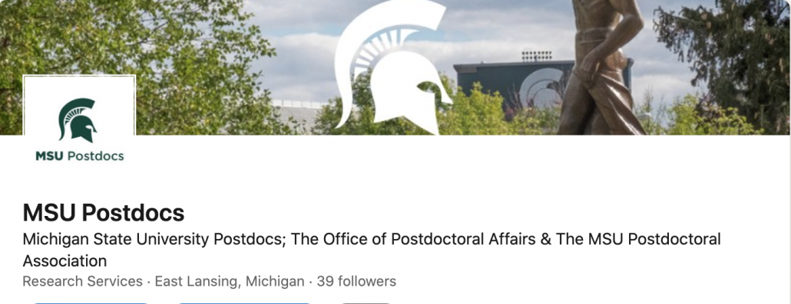Click the gray rounded button after the blue buttons
Image resolution: width=791 pixels, height=304 pixels.
[366, 303]
